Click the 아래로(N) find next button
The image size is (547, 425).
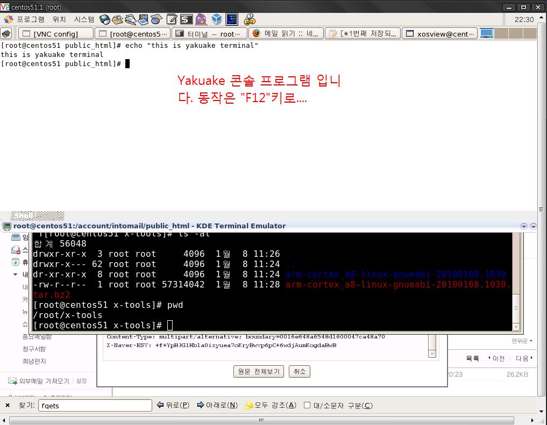217,405
